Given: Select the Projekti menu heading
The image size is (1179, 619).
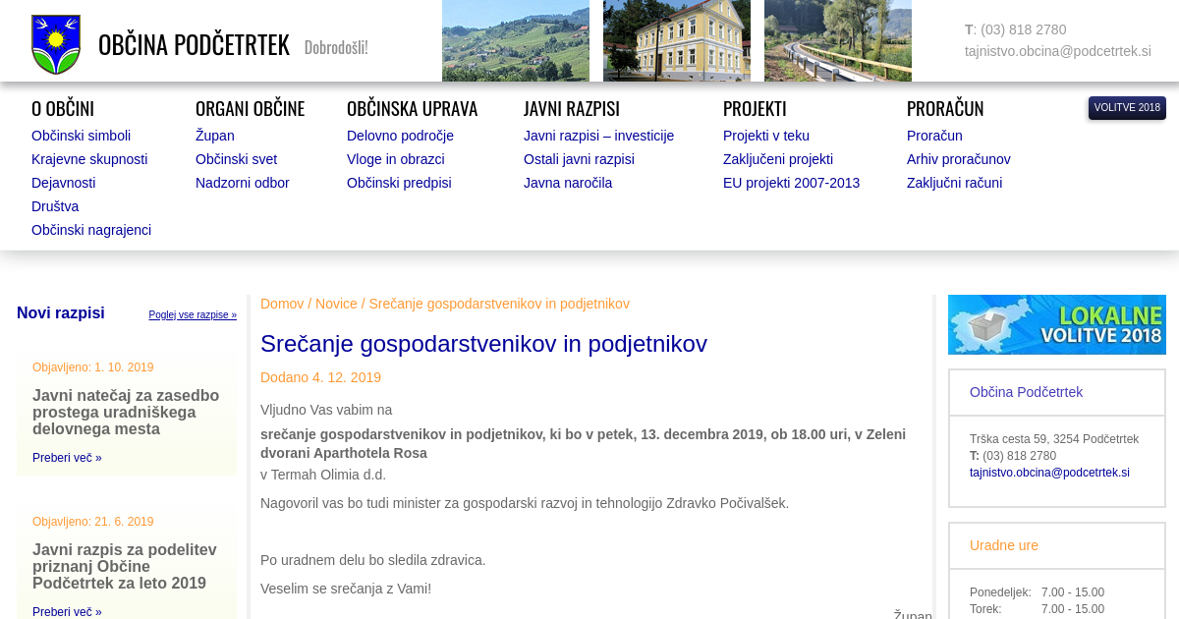Looking at the screenshot, I should coord(755,108).
